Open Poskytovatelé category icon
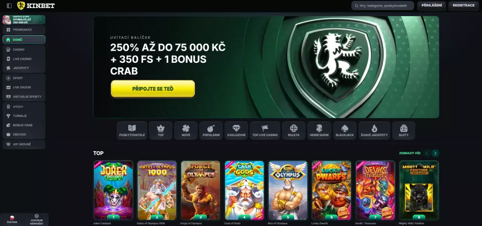The width and height of the screenshot is (482, 226). pyautogui.click(x=132, y=131)
